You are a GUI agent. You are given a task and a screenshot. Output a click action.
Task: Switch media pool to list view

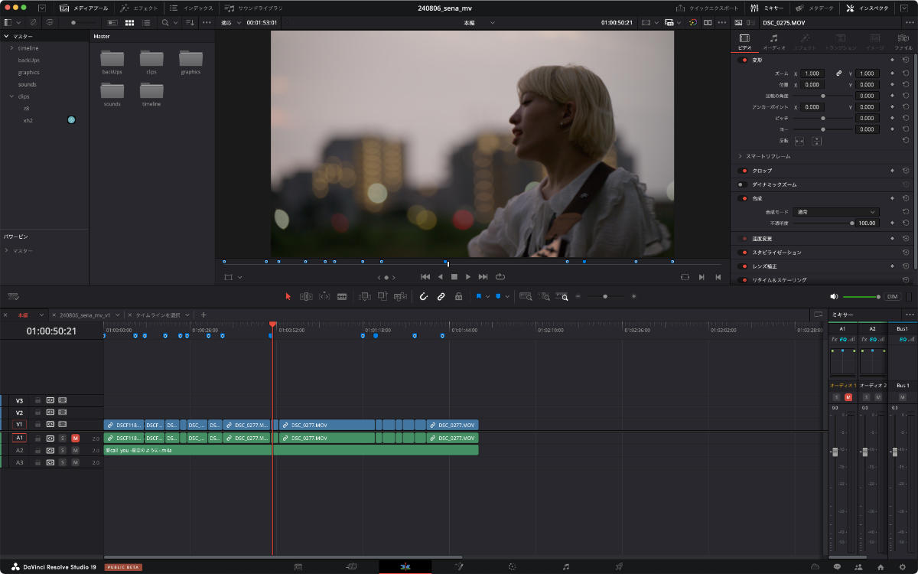coord(146,22)
